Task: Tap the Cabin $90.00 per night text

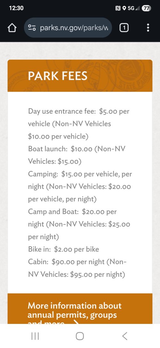Action: (77, 268)
